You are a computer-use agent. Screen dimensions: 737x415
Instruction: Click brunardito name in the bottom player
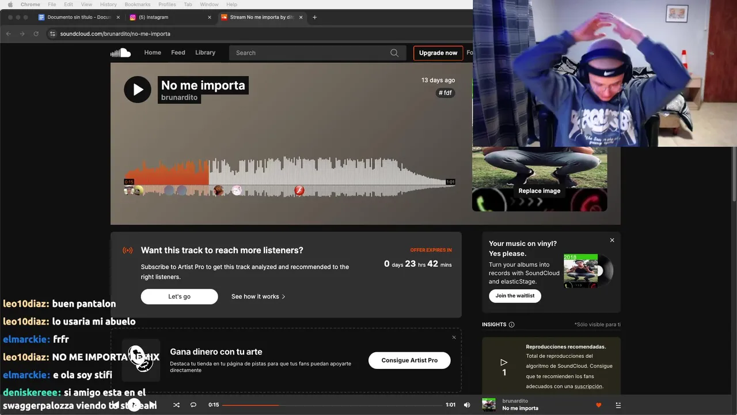[x=515, y=401]
